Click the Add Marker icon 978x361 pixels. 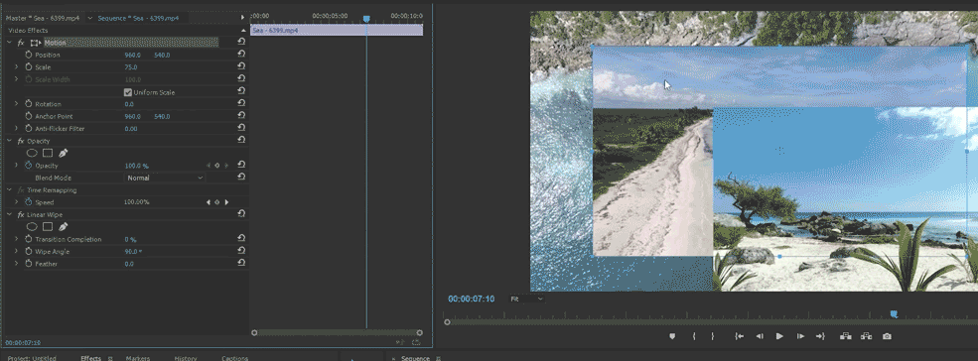click(x=672, y=336)
